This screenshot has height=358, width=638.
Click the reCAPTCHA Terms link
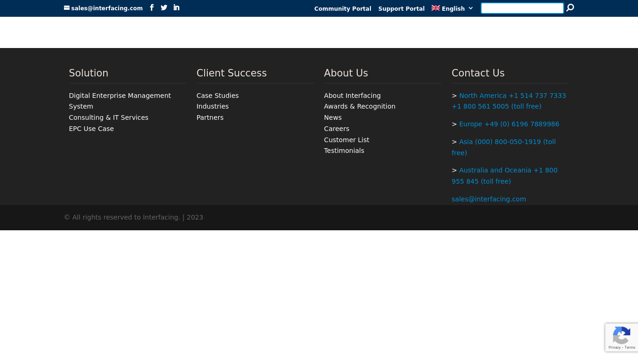pos(630,348)
